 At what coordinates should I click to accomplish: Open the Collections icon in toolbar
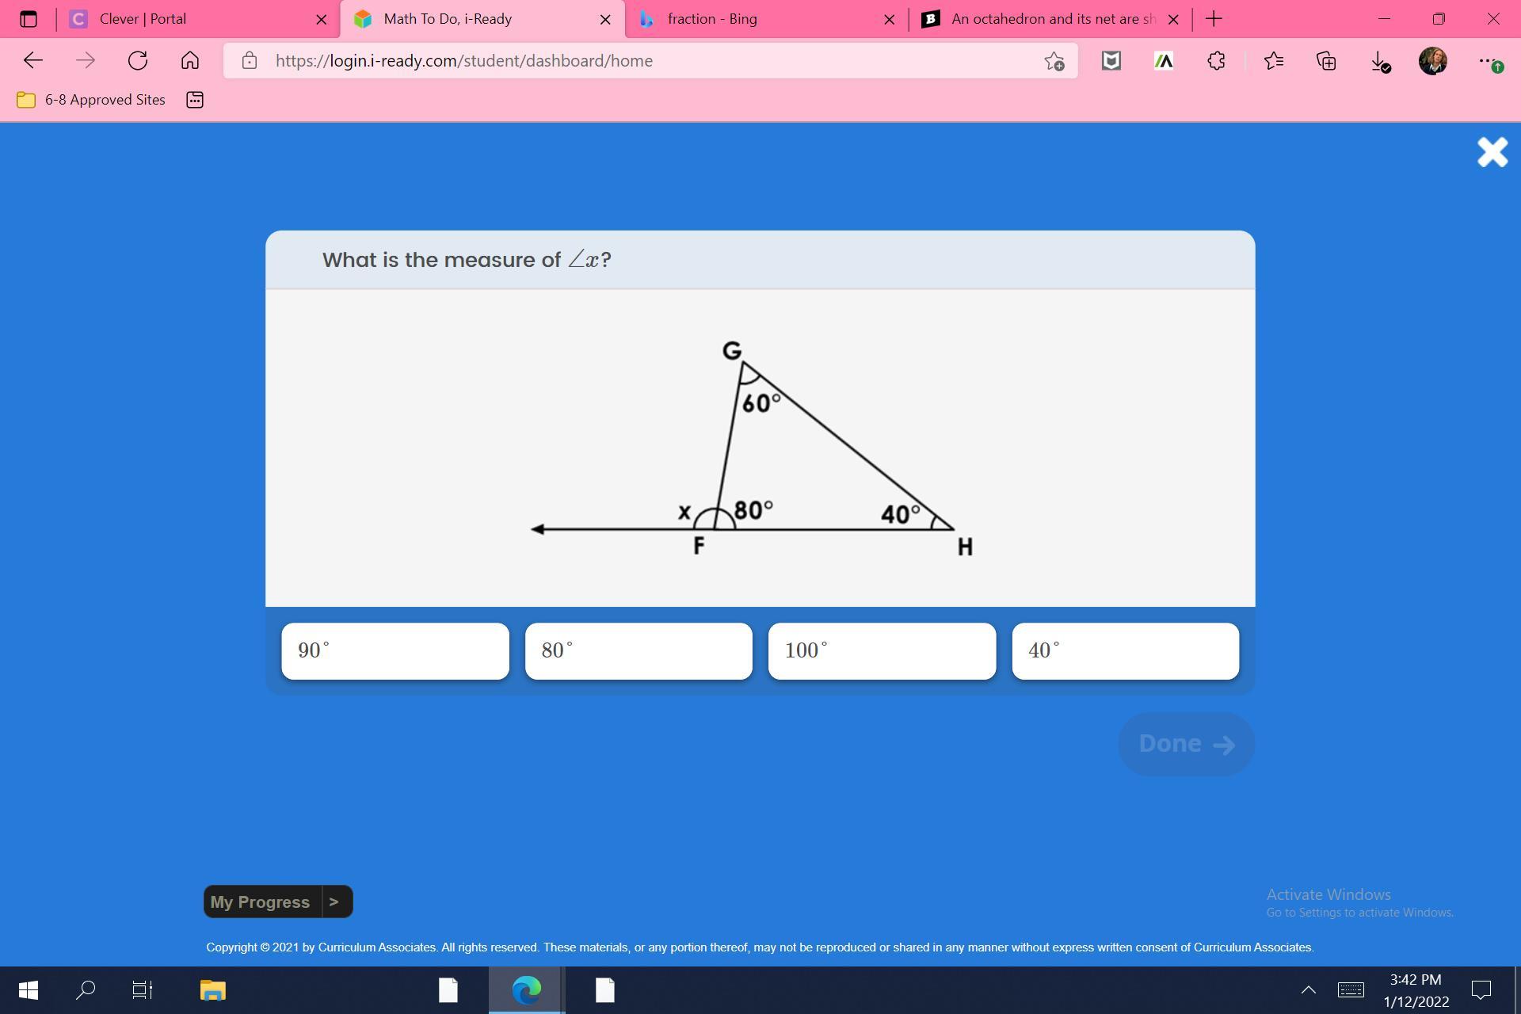pos(1326,61)
